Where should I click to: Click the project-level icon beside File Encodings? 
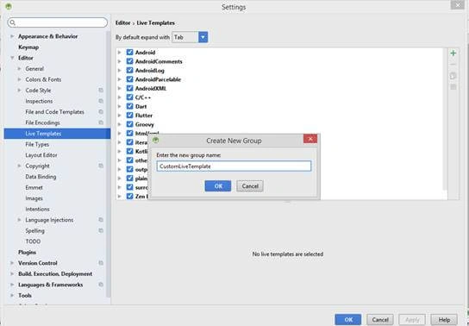[x=101, y=122]
